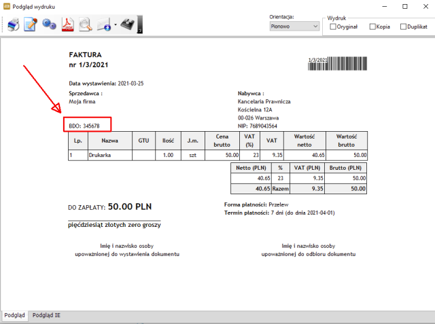Export the invoice to PDF
The image size is (435, 324).
[x=68, y=24]
